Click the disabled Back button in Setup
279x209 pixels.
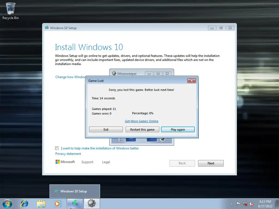click(x=182, y=163)
